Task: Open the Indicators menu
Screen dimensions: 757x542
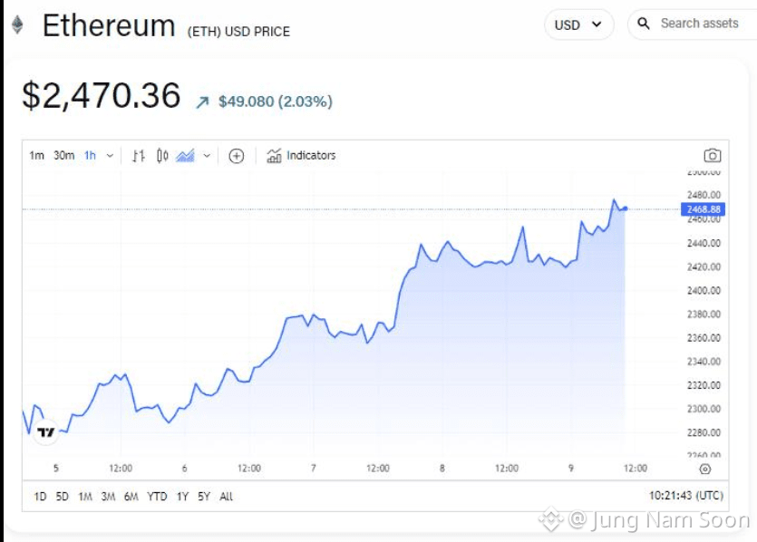Action: pyautogui.click(x=301, y=155)
